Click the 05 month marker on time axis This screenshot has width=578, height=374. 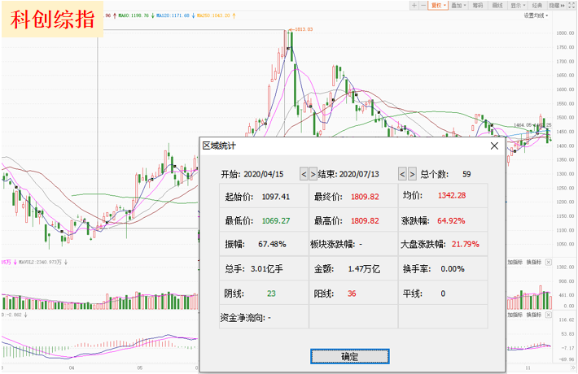coord(140,367)
